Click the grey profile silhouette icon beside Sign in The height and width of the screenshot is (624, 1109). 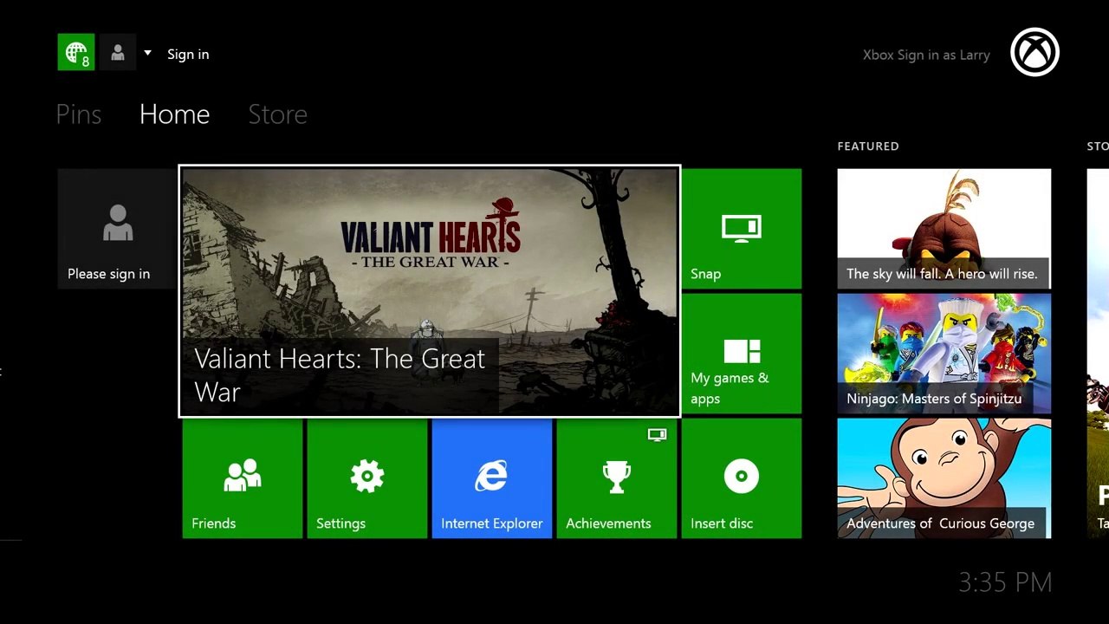118,53
